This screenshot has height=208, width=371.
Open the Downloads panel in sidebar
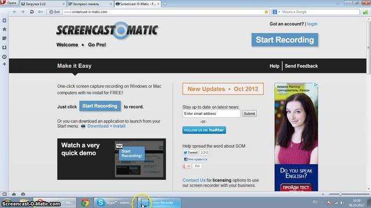4,47
